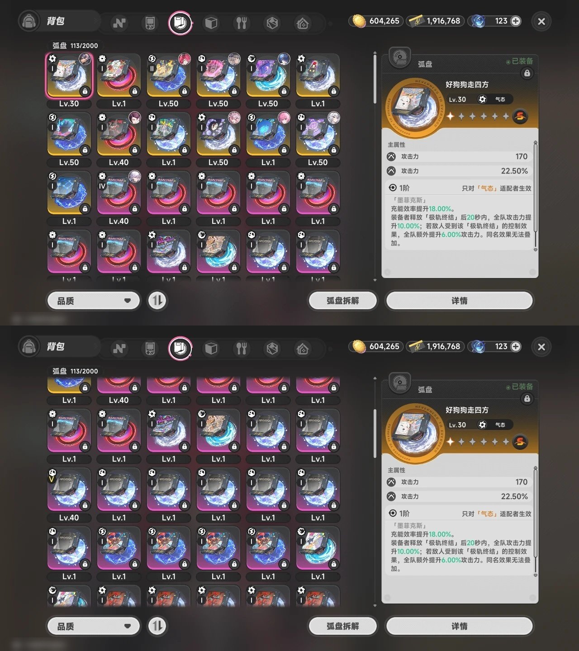Toggle sort direction button beside lower 品质 dropdown

tap(157, 626)
